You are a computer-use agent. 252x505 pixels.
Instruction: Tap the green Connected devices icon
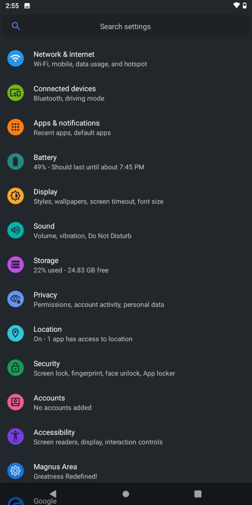tap(15, 93)
